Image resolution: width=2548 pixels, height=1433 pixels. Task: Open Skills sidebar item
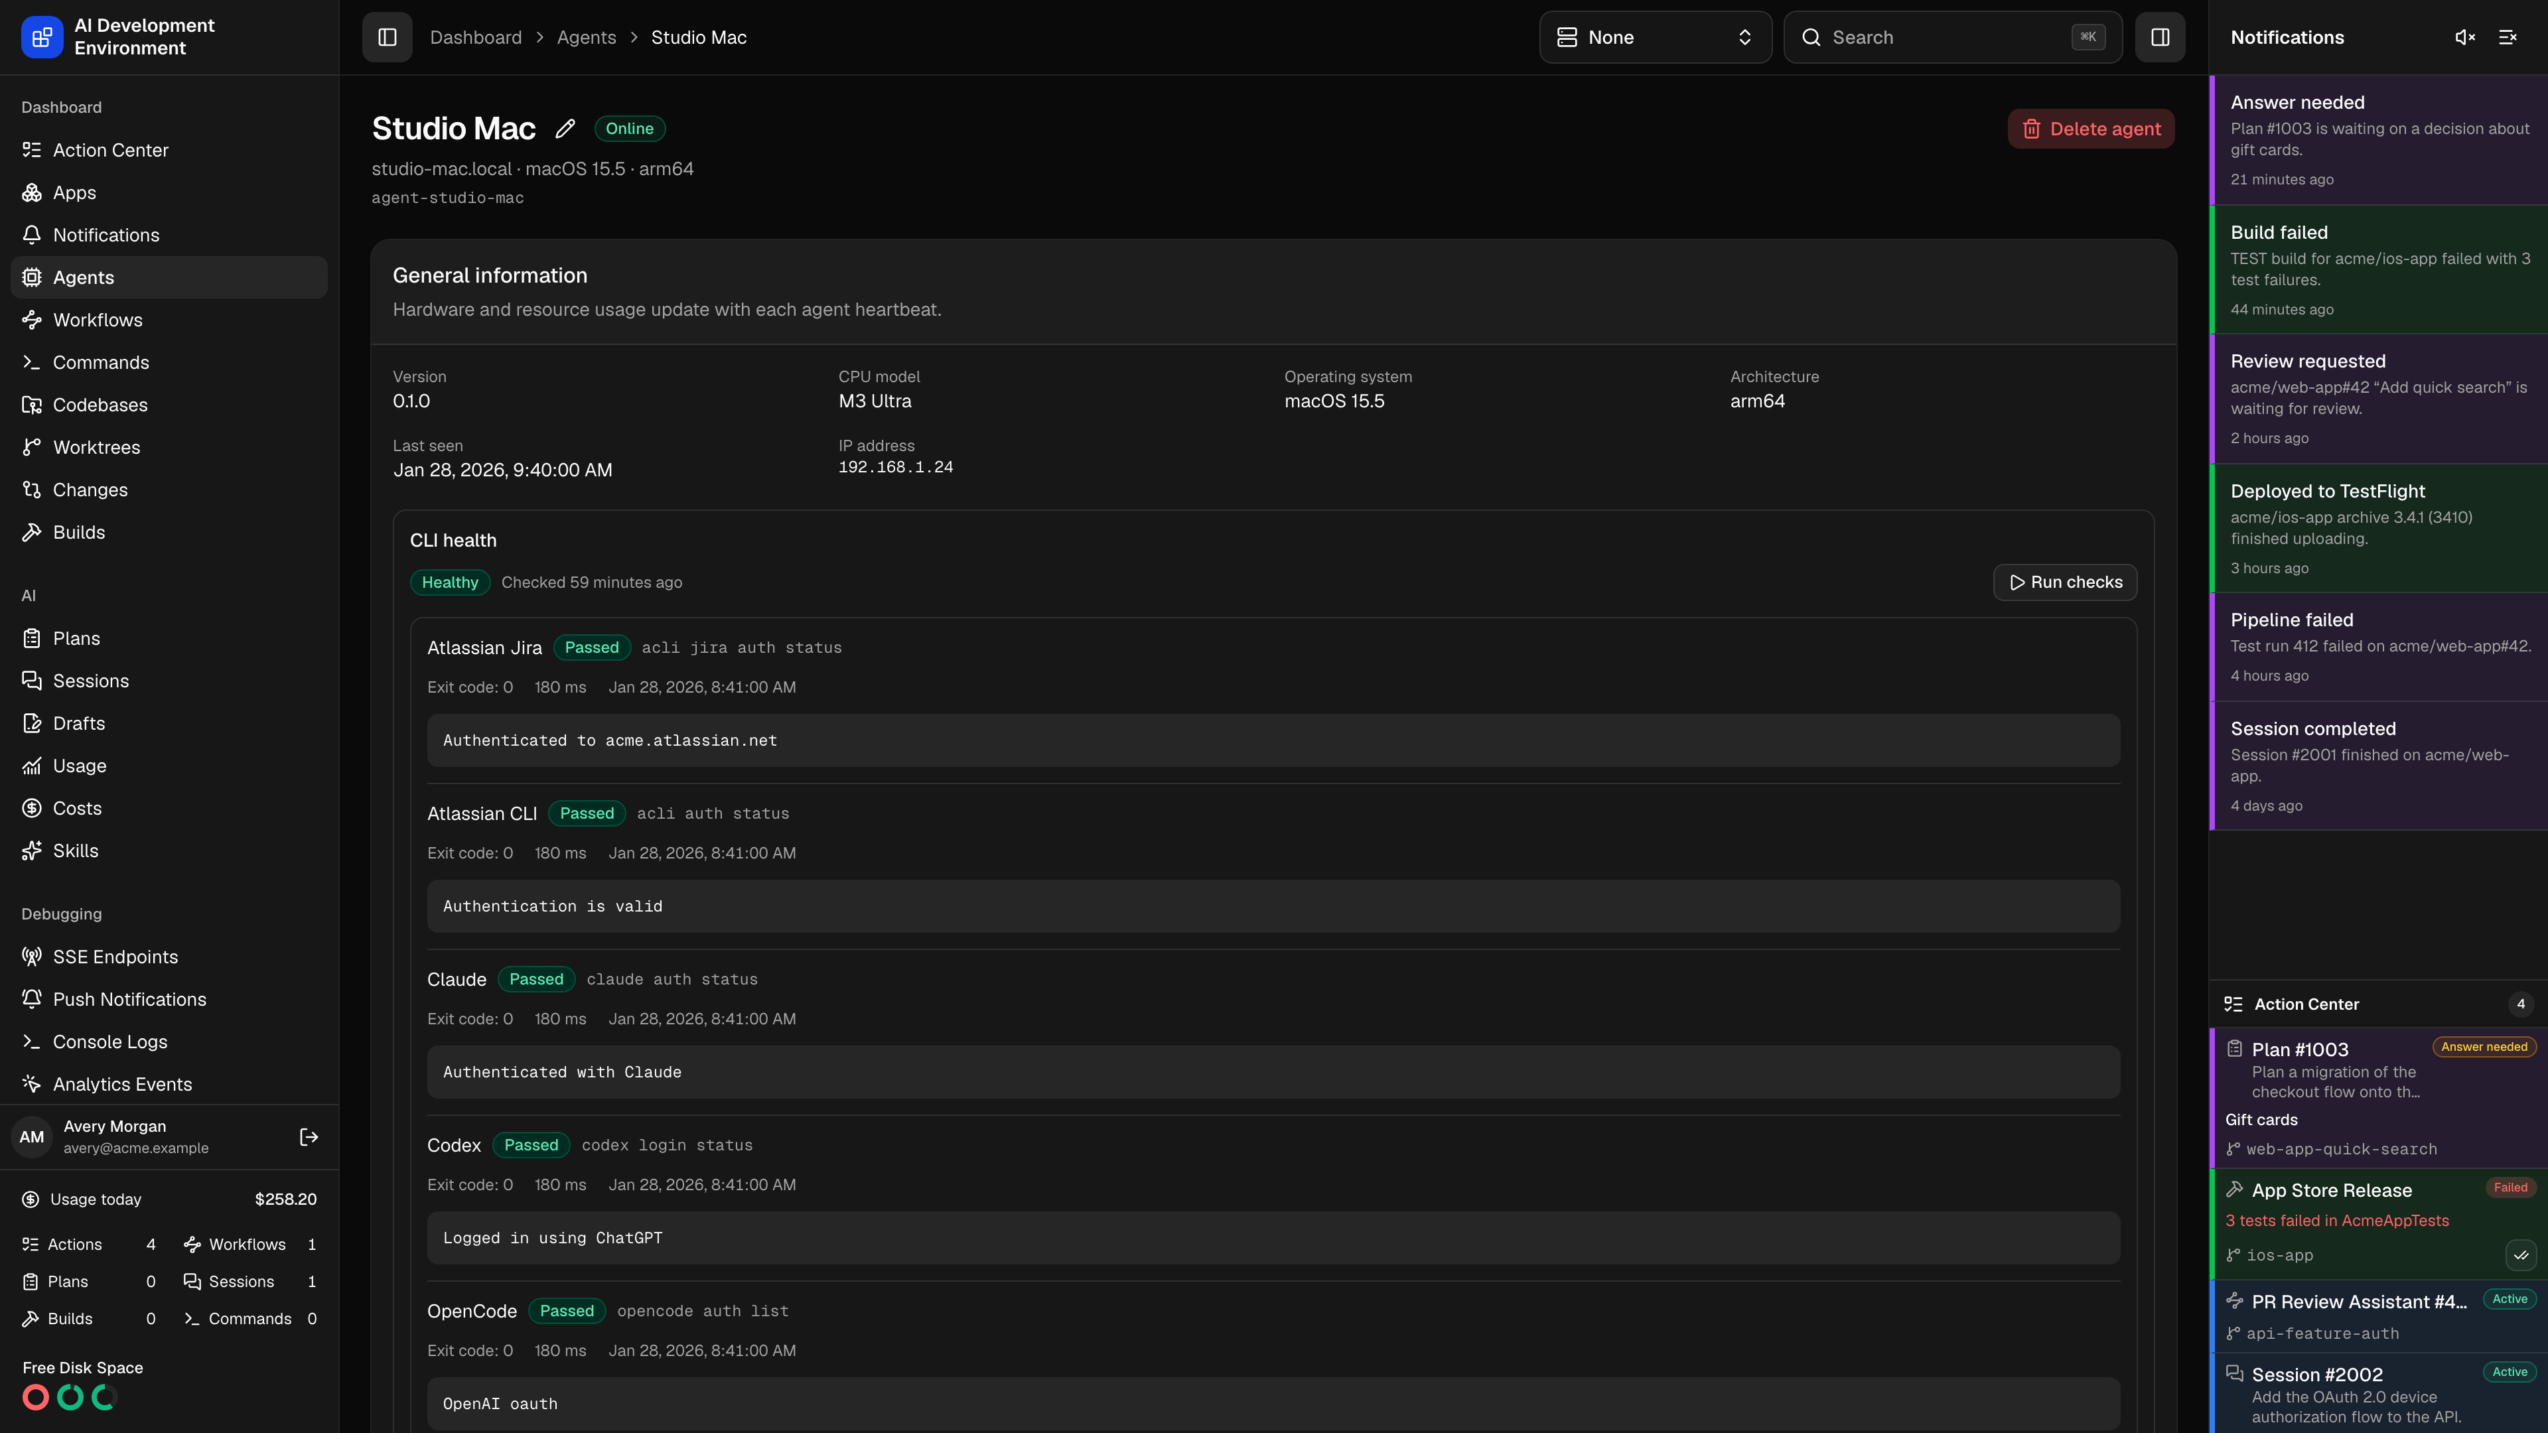(169, 851)
